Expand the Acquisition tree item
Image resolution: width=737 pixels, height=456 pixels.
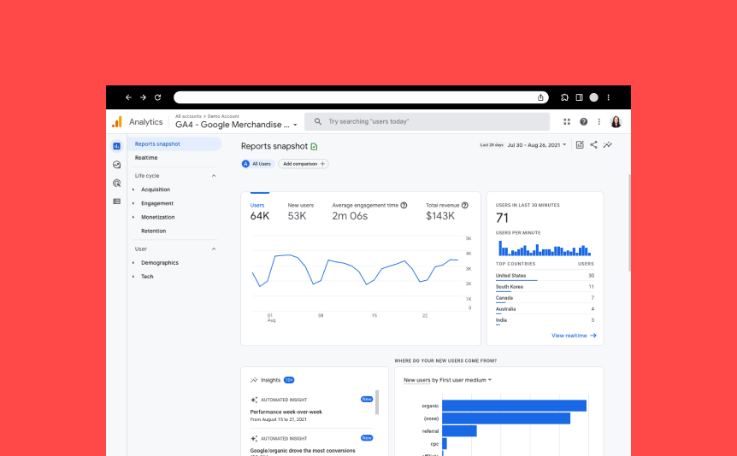pos(133,190)
